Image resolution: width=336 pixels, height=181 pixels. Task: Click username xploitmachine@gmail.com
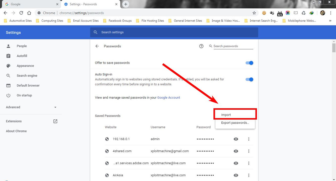coord(170,151)
